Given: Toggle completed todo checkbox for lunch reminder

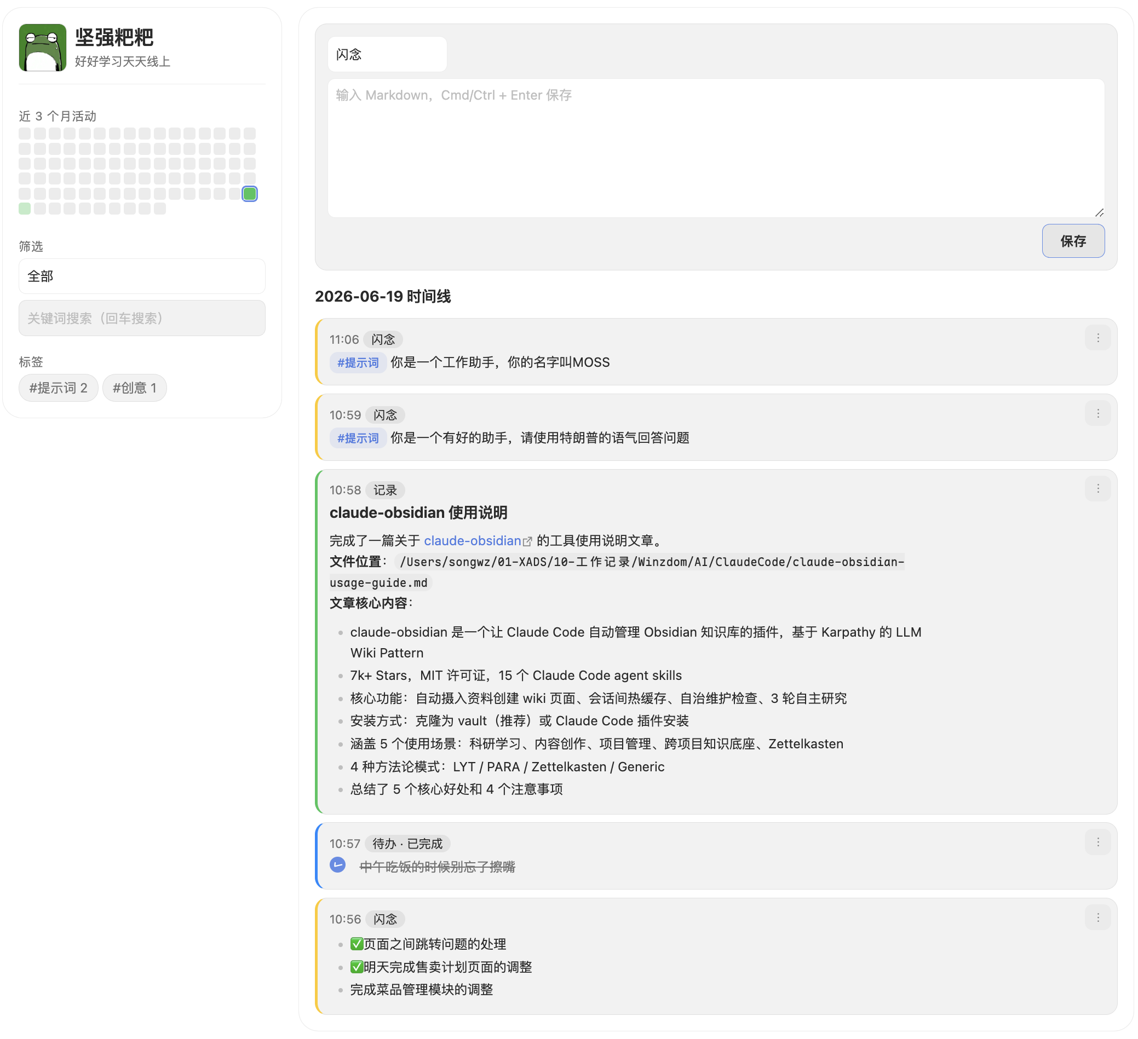Looking at the screenshot, I should point(337,864).
